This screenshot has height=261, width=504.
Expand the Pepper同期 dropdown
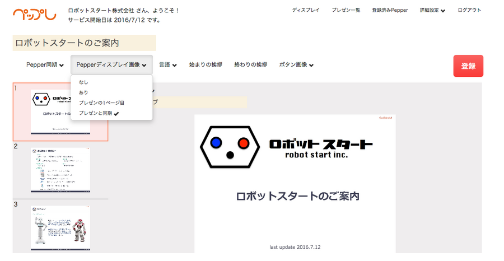click(45, 65)
